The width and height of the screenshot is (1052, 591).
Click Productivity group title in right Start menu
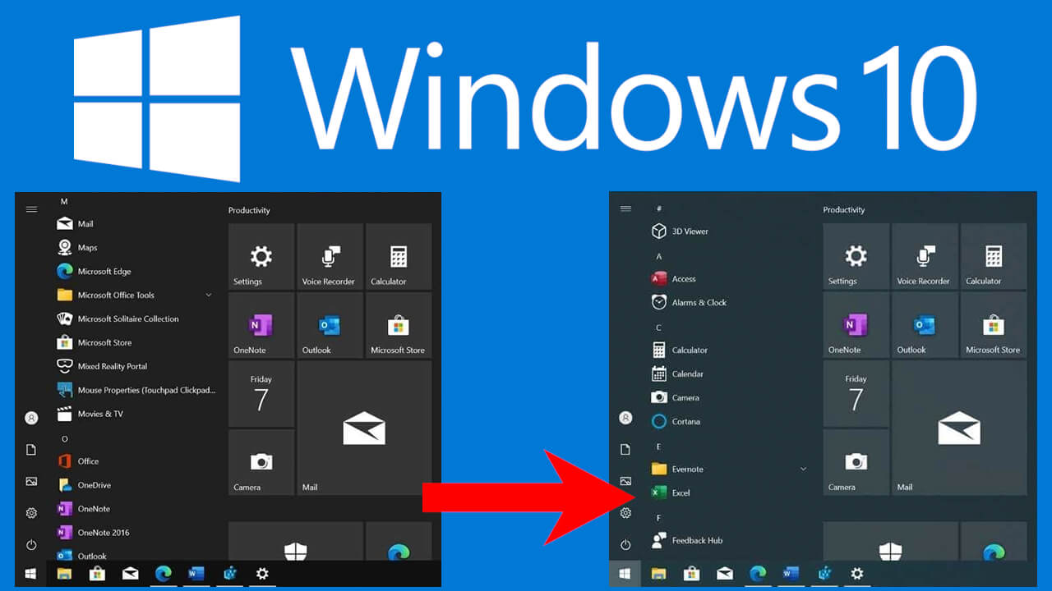point(844,210)
